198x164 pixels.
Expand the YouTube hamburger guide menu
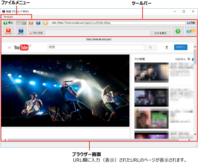(9, 48)
